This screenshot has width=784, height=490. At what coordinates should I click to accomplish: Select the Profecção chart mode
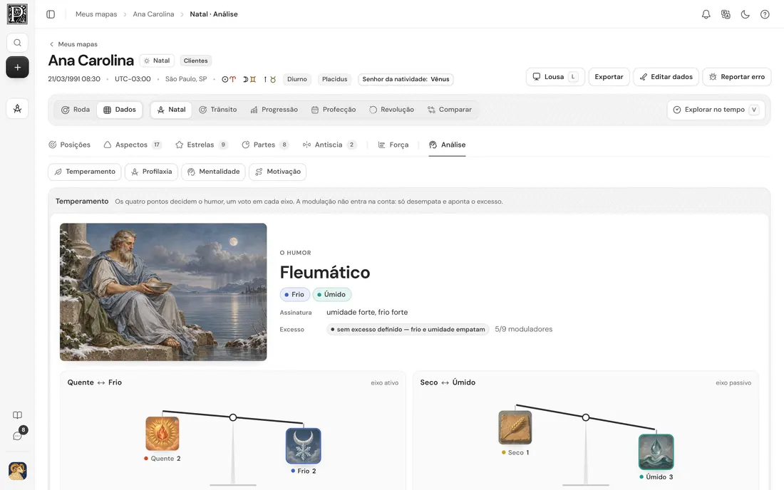coord(334,110)
